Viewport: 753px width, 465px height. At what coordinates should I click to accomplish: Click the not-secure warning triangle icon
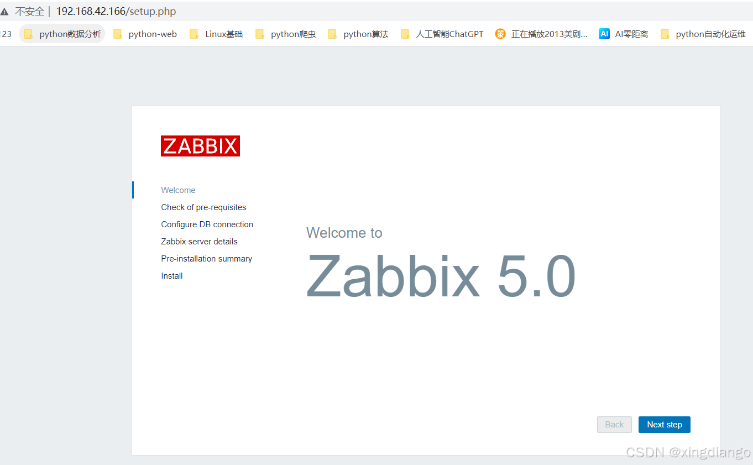coord(5,12)
